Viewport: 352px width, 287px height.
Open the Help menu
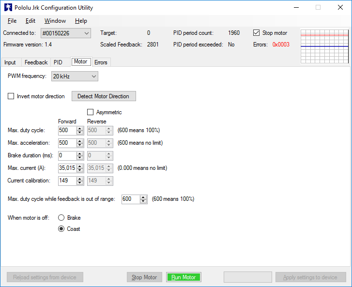pyautogui.click(x=81, y=21)
